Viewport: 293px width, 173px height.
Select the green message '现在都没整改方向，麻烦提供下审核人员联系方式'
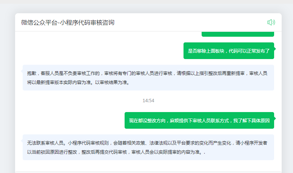point(199,120)
